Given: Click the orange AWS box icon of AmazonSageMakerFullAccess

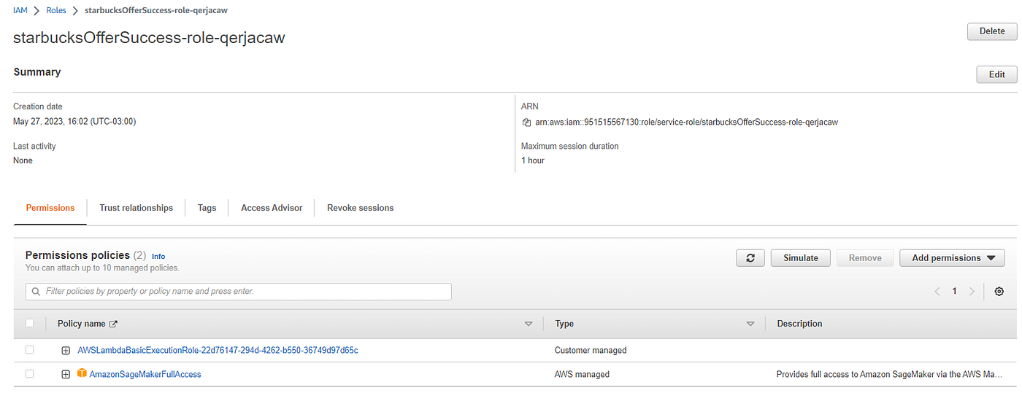Looking at the screenshot, I should 82,374.
